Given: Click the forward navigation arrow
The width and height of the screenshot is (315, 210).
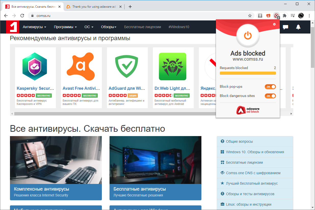Looking at the screenshot, I should click(x=14, y=16).
